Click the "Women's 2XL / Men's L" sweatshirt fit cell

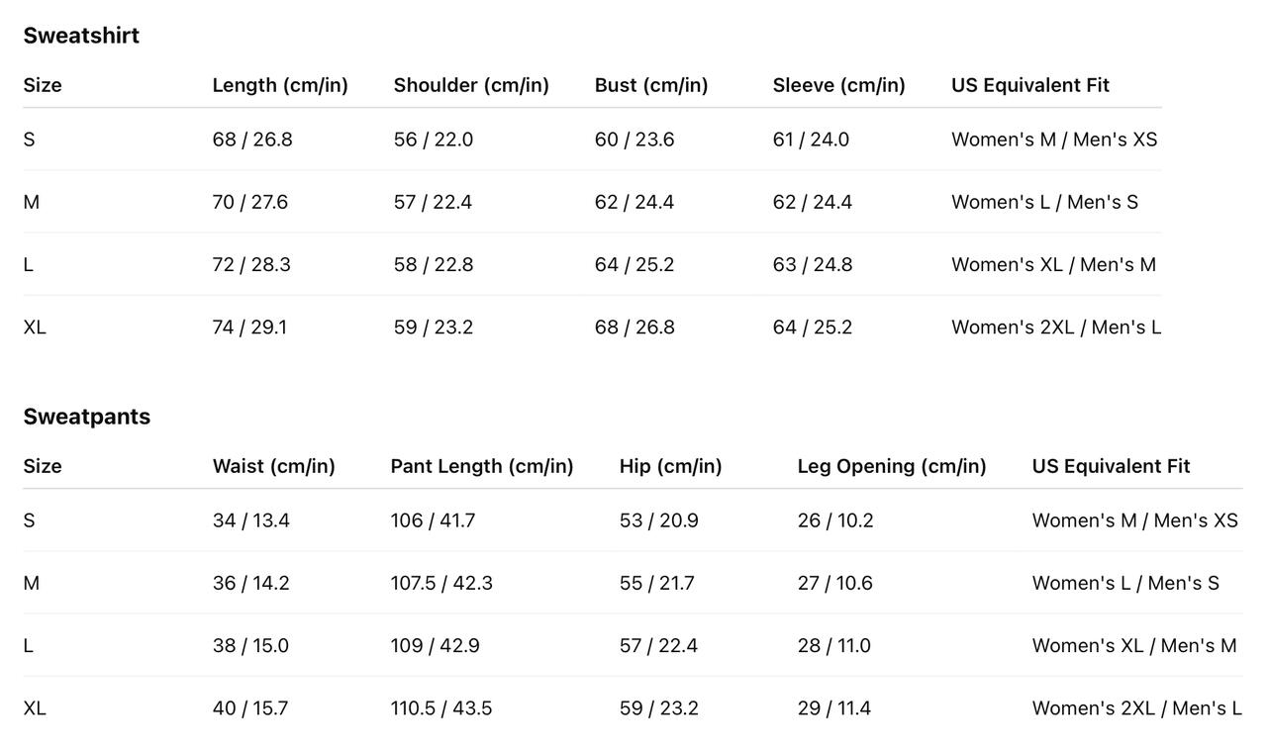click(x=1056, y=328)
